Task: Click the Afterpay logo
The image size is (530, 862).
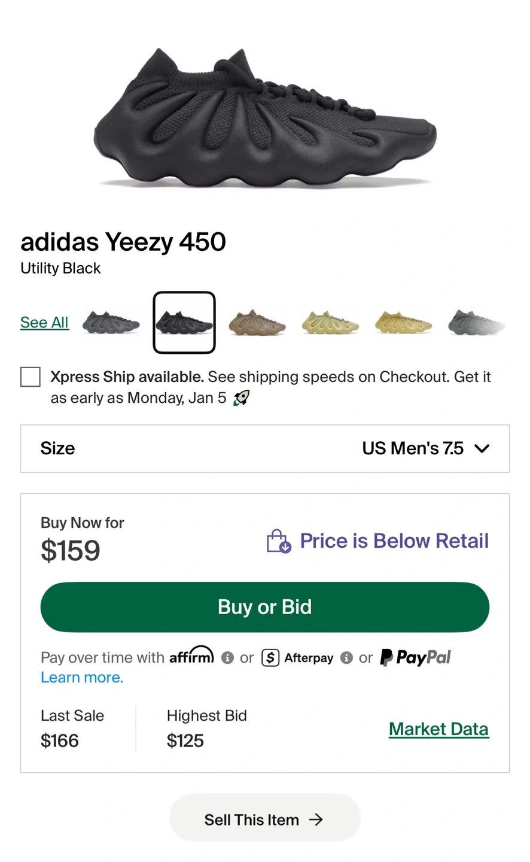Action: [297, 658]
